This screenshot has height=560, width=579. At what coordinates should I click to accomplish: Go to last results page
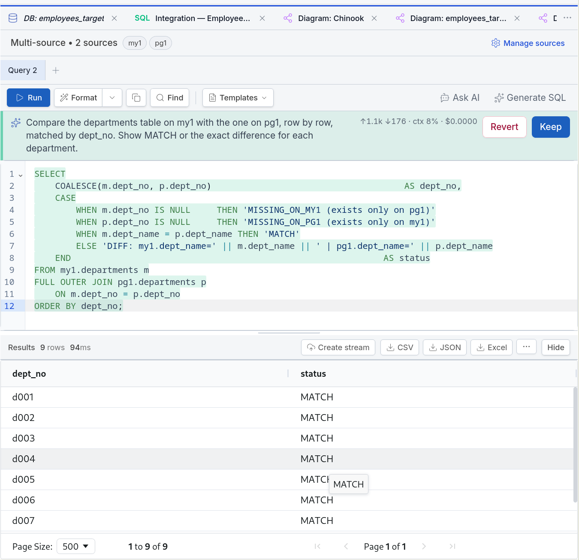coord(452,546)
